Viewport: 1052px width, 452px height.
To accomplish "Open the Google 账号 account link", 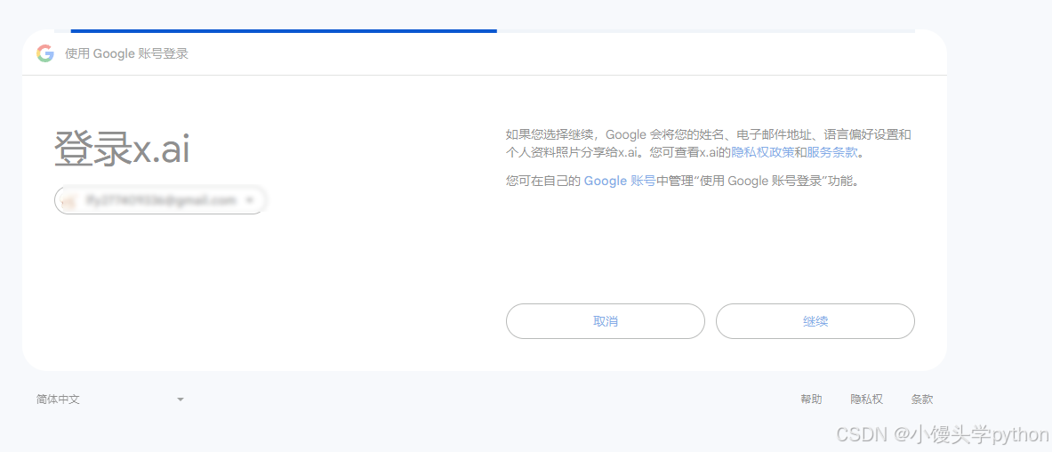I will tap(620, 181).
